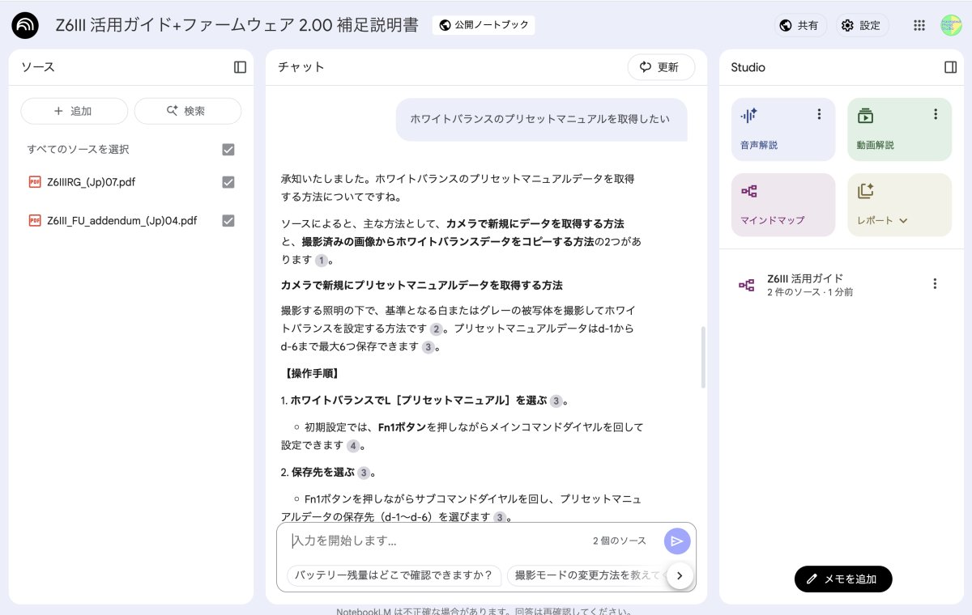
Task: Click PDF icon beside Z6IIIRG_(Jp)07.pdf
Action: click(35, 182)
